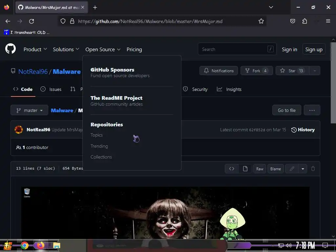Viewport: 336px width, 252px height.
Task: Open the three-dots more options button
Action: [x=312, y=110]
